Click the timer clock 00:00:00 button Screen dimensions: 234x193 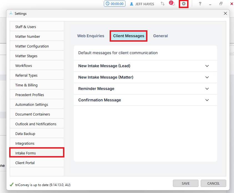click(114, 4)
